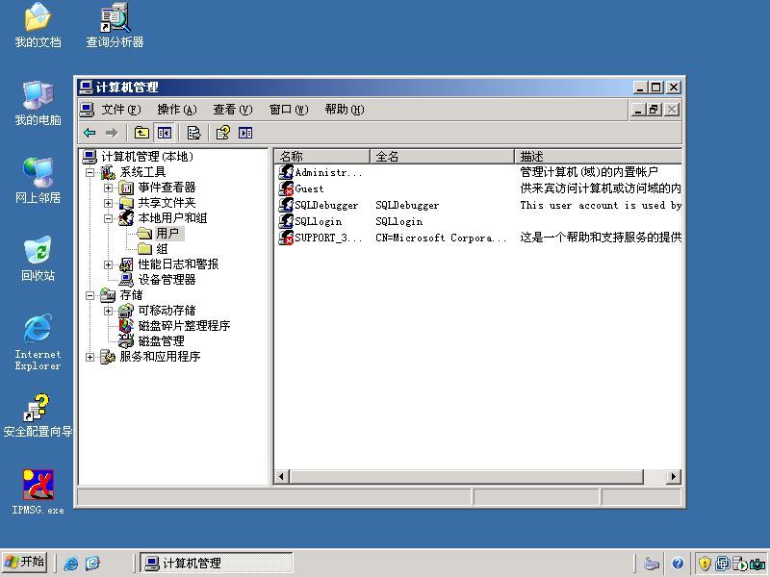The image size is (770, 577).
Task: Click the Export list toolbar icon
Action: click(194, 133)
